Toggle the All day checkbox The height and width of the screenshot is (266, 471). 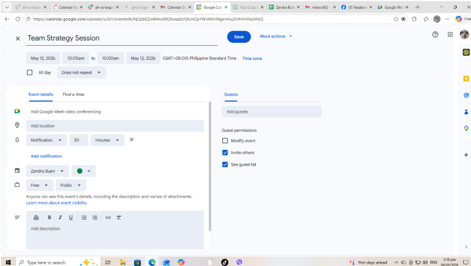(x=30, y=73)
